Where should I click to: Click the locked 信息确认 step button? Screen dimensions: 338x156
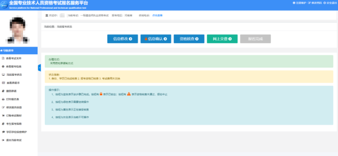coord(156,39)
